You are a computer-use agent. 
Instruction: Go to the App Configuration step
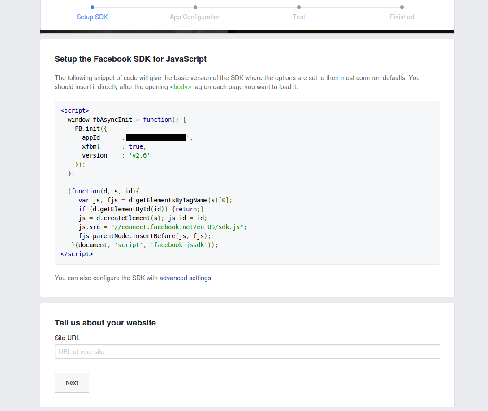(x=195, y=17)
